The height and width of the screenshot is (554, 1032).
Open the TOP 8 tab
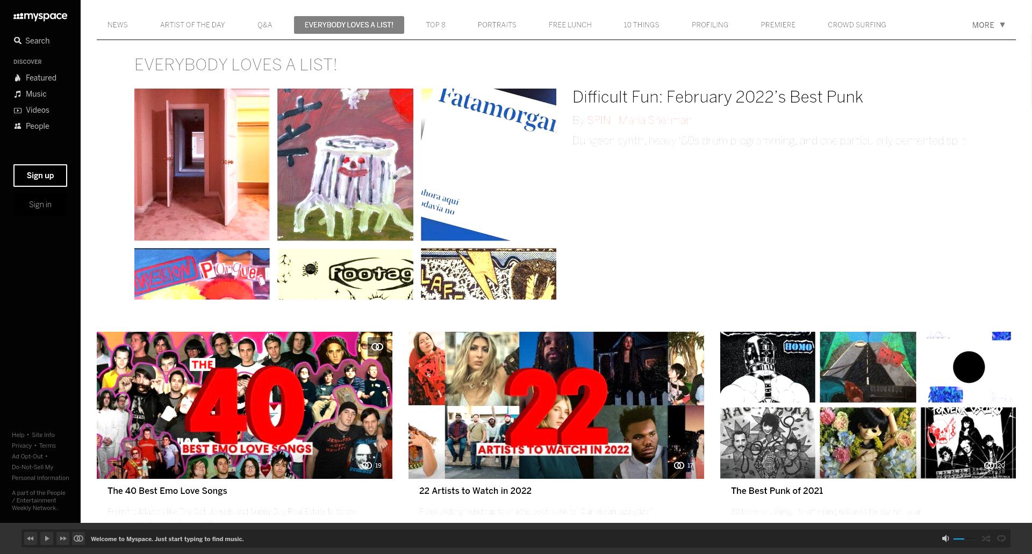[435, 25]
